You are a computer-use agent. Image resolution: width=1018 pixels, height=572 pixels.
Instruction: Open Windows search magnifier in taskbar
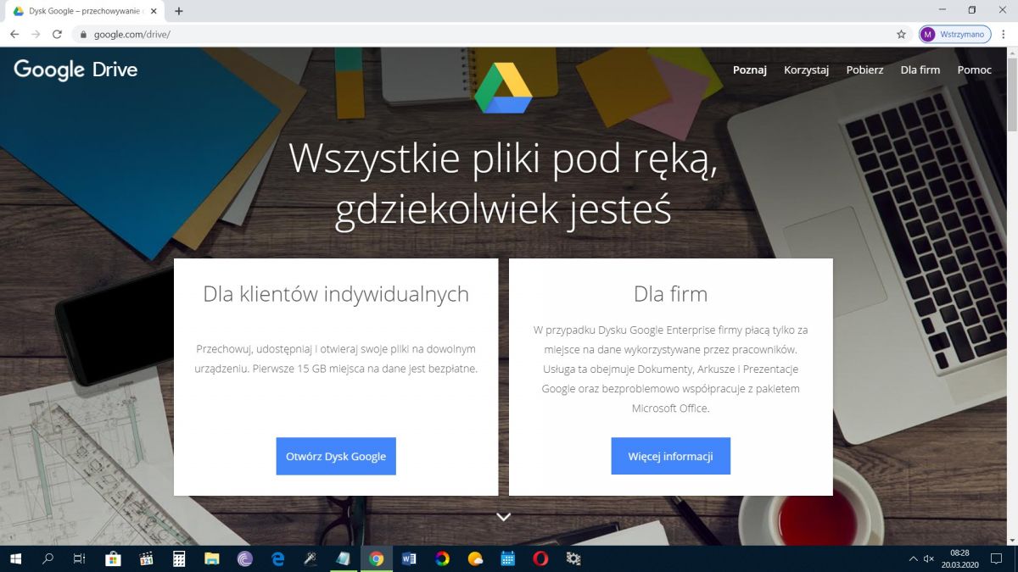coord(48,558)
